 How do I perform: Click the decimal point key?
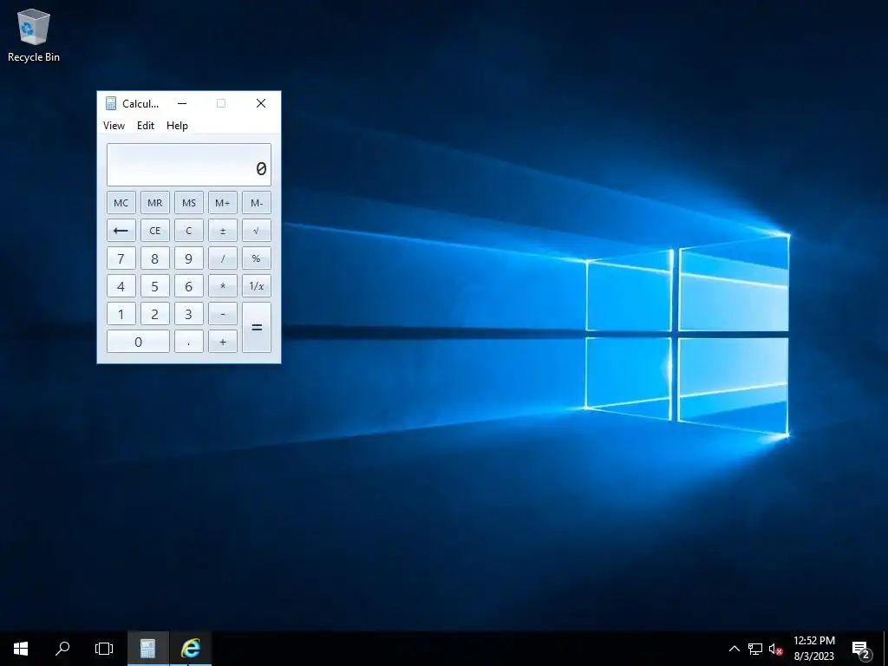[x=188, y=342]
